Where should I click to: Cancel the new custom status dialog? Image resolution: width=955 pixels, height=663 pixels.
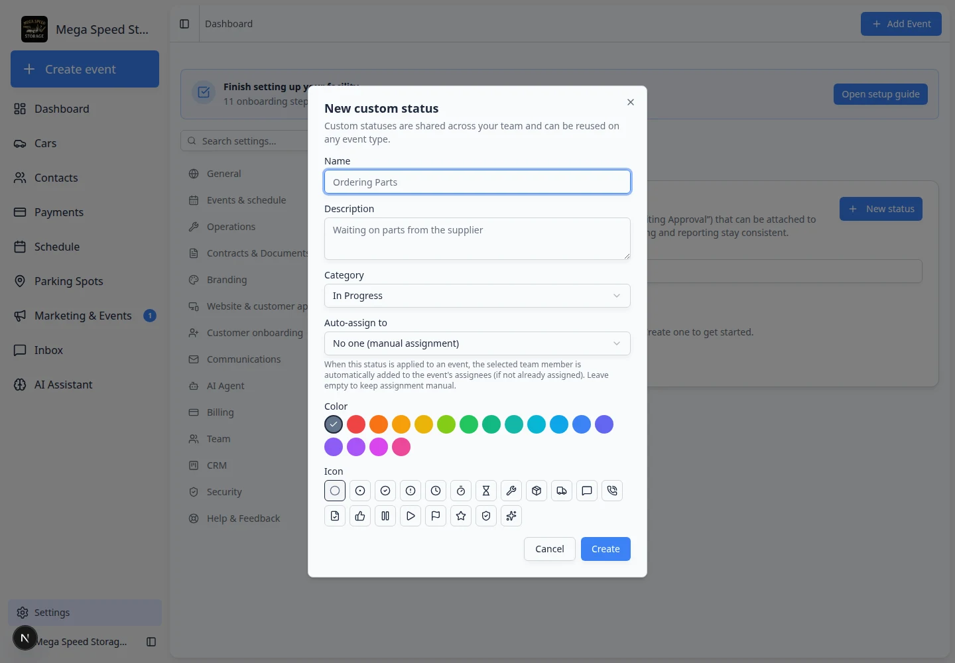click(x=550, y=549)
